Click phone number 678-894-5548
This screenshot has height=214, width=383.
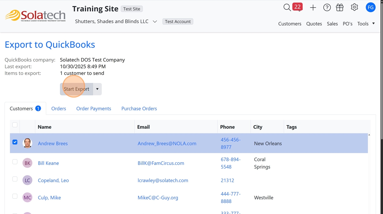coord(231,163)
